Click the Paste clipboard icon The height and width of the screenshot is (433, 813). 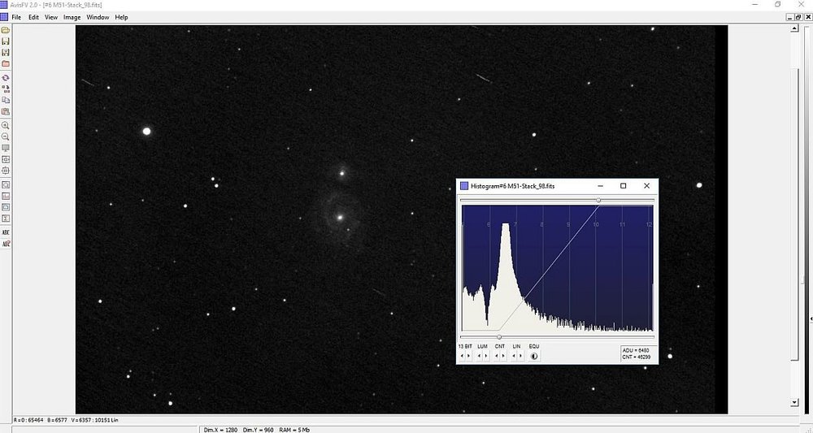coord(6,111)
